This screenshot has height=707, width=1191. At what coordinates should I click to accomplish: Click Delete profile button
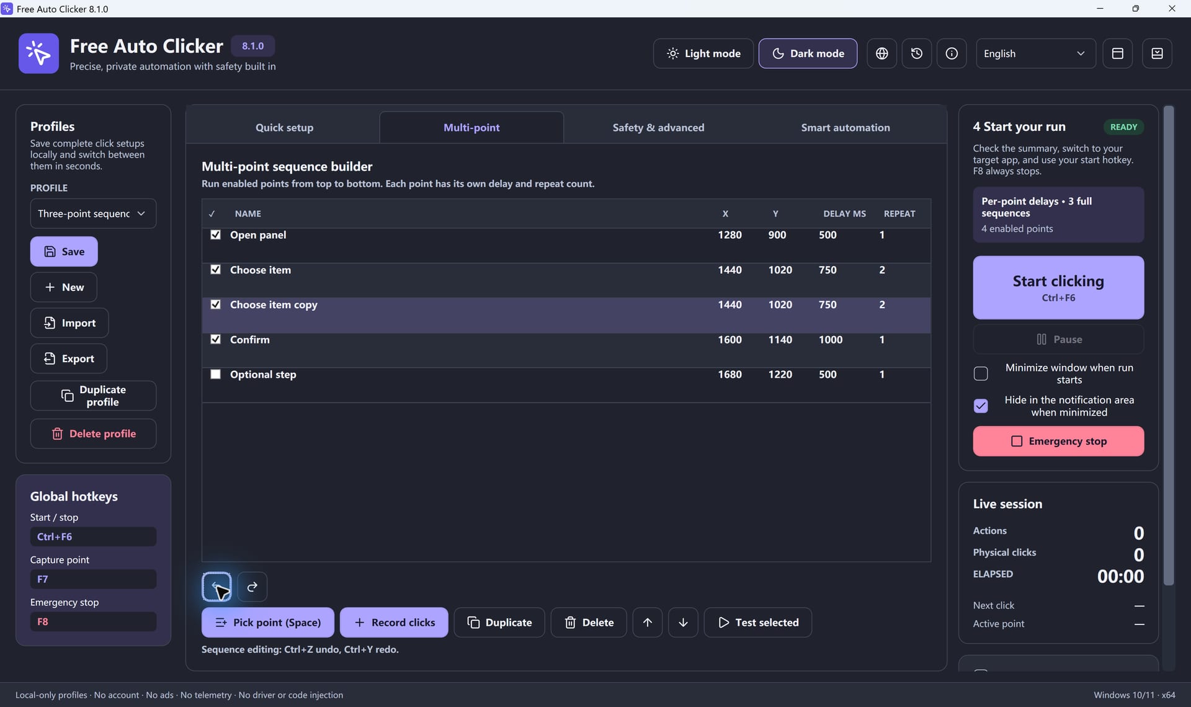93,434
